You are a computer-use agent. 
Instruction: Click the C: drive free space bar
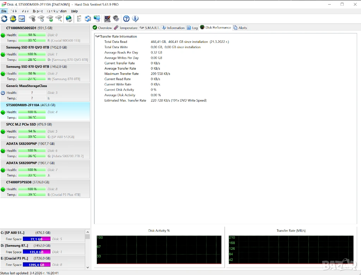[36, 239]
